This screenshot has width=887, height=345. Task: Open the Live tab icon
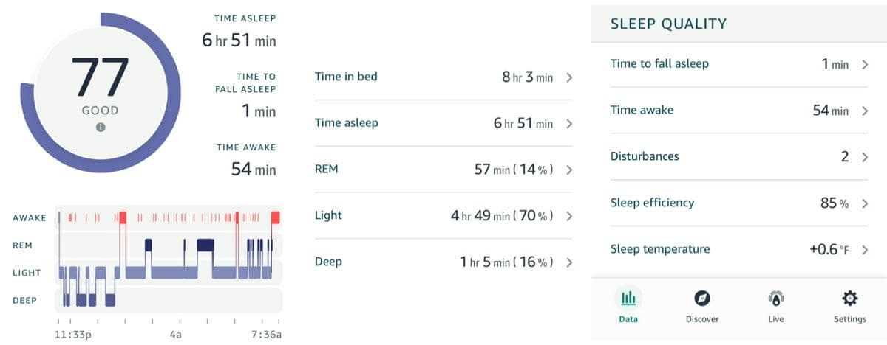[776, 299]
